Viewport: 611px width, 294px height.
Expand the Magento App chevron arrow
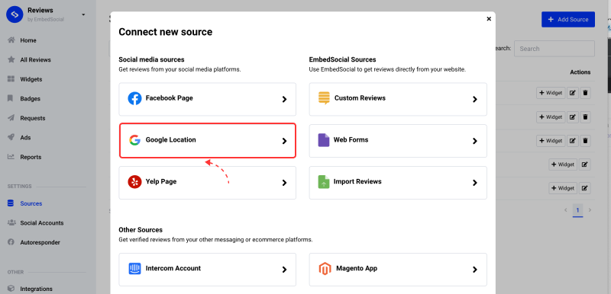pyautogui.click(x=475, y=270)
